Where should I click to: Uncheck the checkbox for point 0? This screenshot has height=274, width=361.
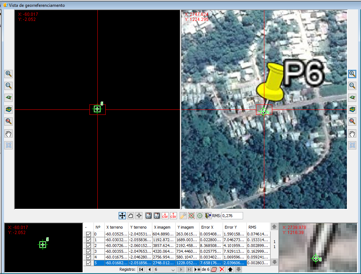click(x=88, y=234)
